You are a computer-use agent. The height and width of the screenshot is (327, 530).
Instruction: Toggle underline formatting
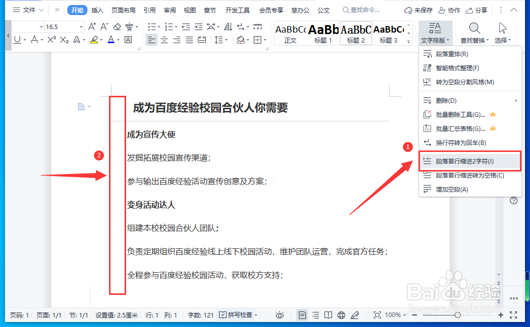point(18,40)
